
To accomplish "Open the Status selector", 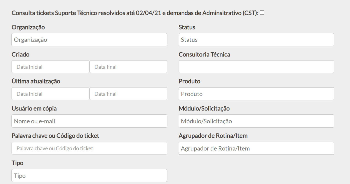I will (256, 39).
